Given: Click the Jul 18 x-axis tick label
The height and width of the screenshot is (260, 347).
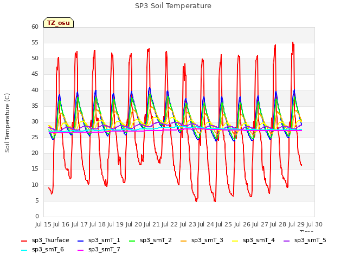Looking at the screenshot, I should tap(98, 224).
